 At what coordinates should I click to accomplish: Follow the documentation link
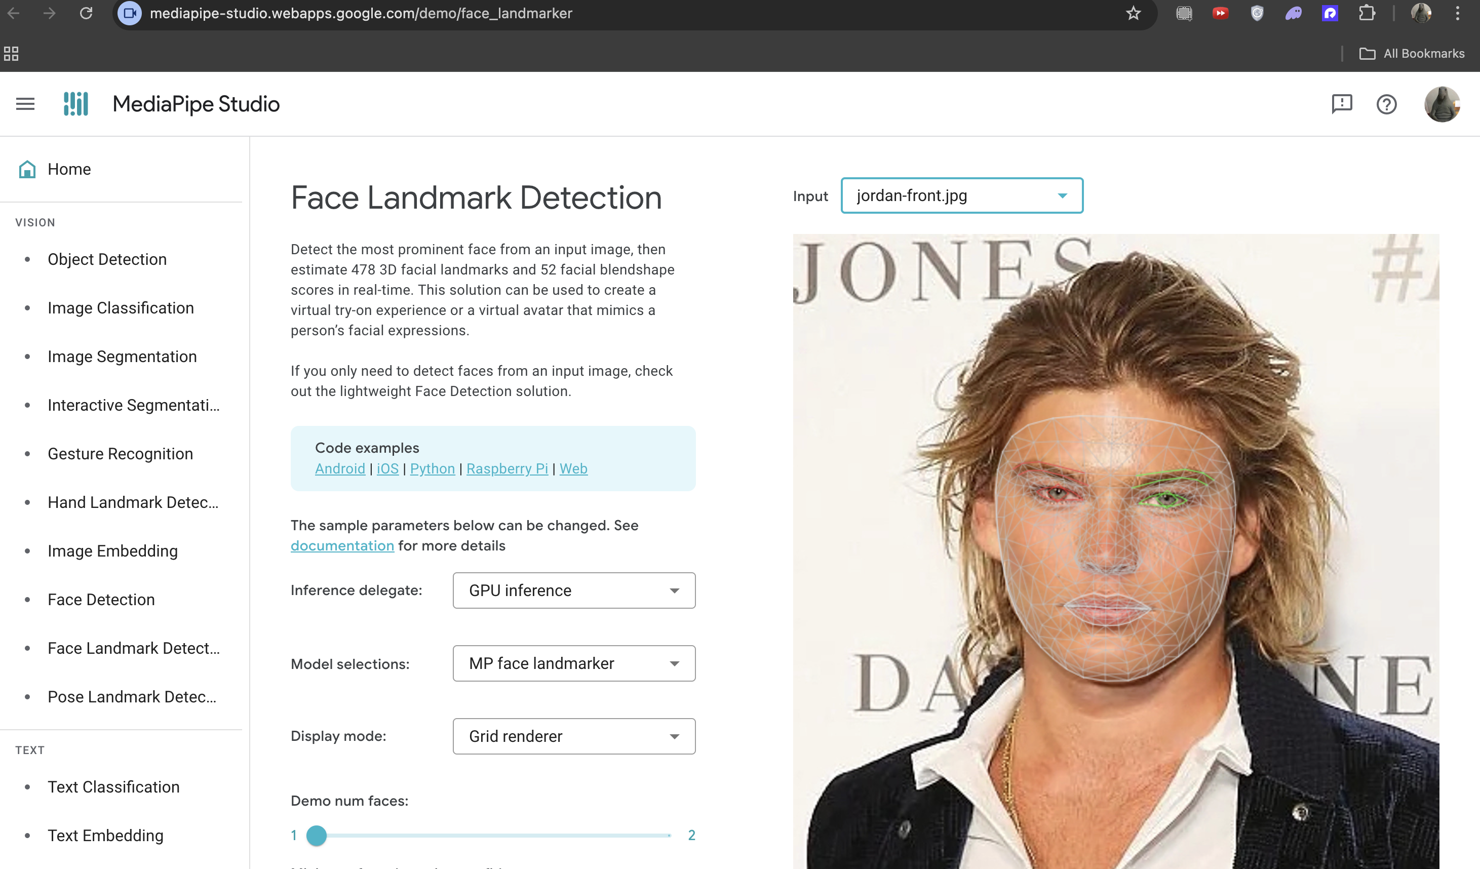coord(342,545)
